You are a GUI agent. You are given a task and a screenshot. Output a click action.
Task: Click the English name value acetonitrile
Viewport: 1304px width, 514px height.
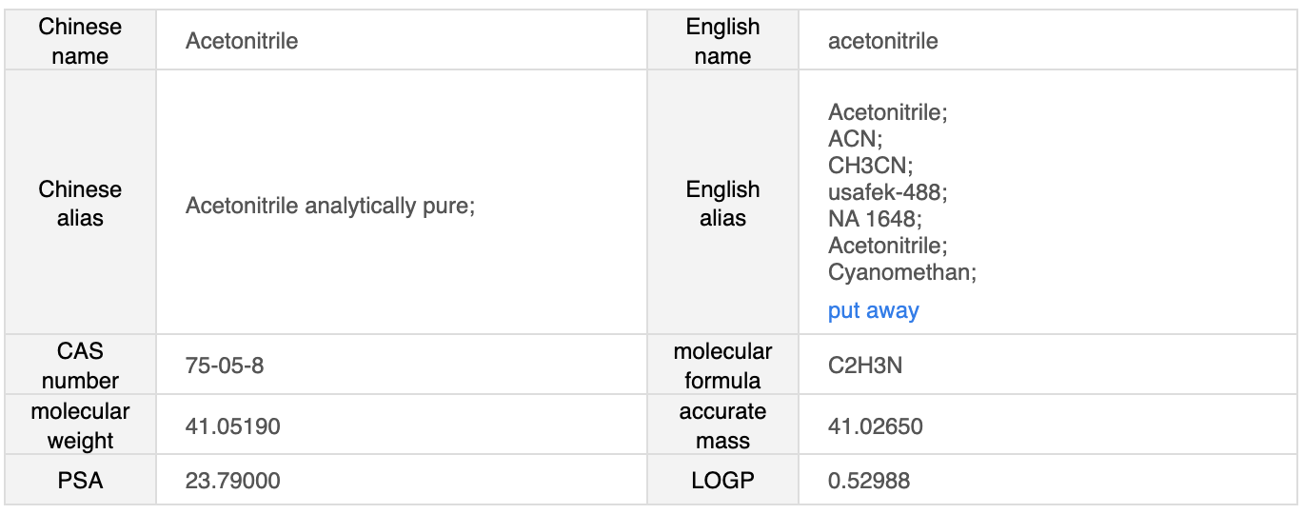[883, 41]
